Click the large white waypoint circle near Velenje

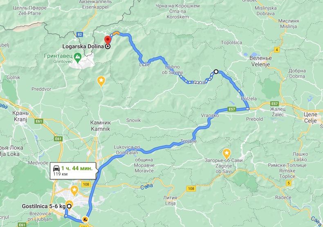coord(216,71)
